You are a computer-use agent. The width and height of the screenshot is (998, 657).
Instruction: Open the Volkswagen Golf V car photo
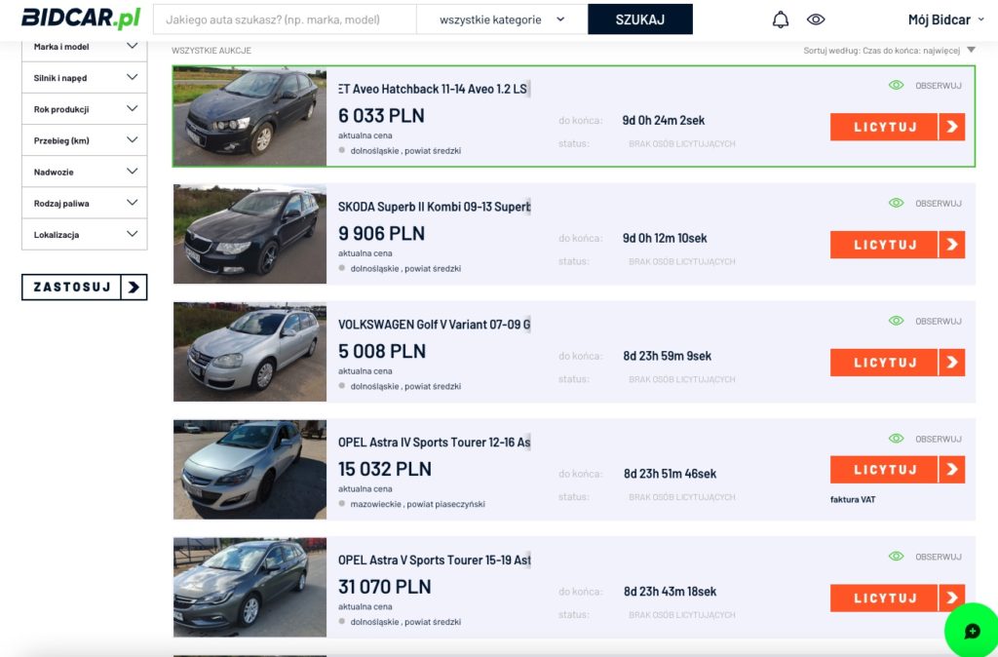point(250,352)
